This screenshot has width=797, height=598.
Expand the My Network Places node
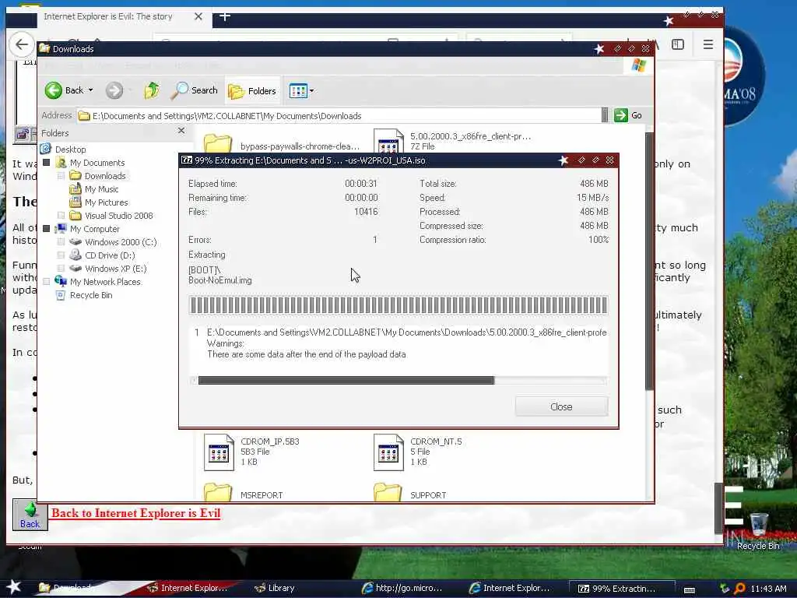tap(47, 282)
